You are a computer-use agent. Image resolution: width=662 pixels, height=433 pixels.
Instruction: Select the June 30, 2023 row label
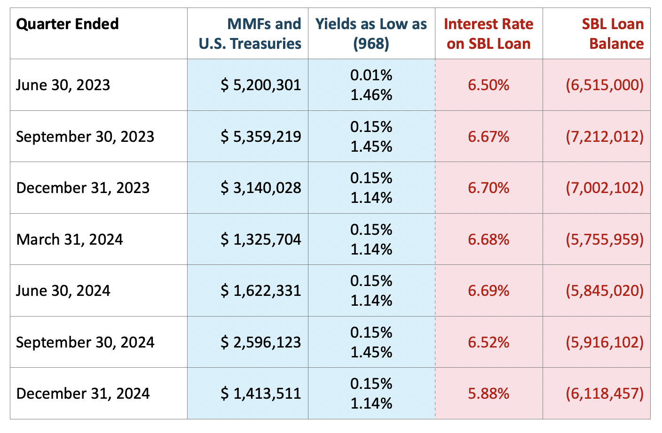tap(63, 85)
